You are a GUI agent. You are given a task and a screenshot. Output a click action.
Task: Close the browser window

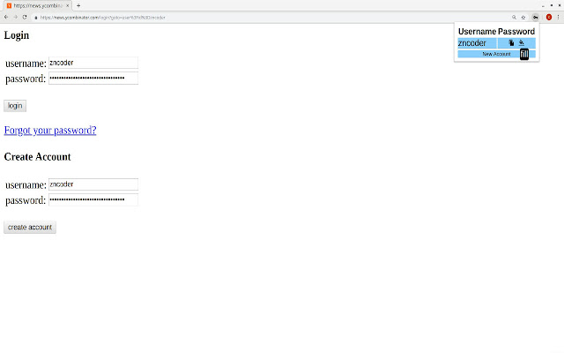(x=560, y=5)
